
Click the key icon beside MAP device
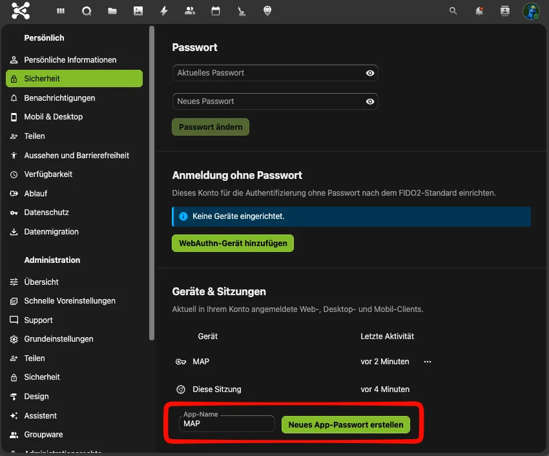click(x=181, y=362)
